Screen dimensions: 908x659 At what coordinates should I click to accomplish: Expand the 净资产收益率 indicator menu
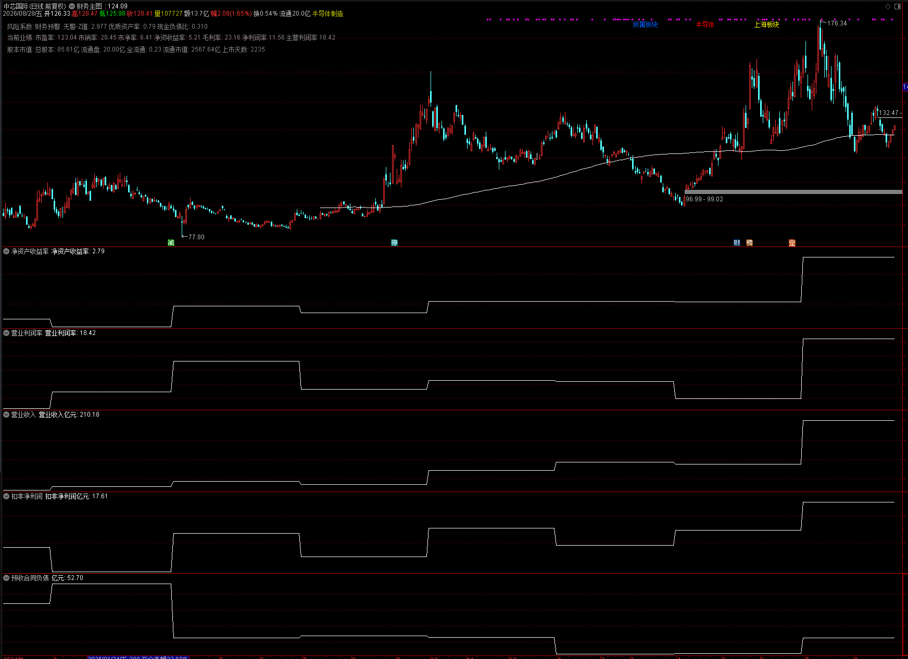pos(6,251)
